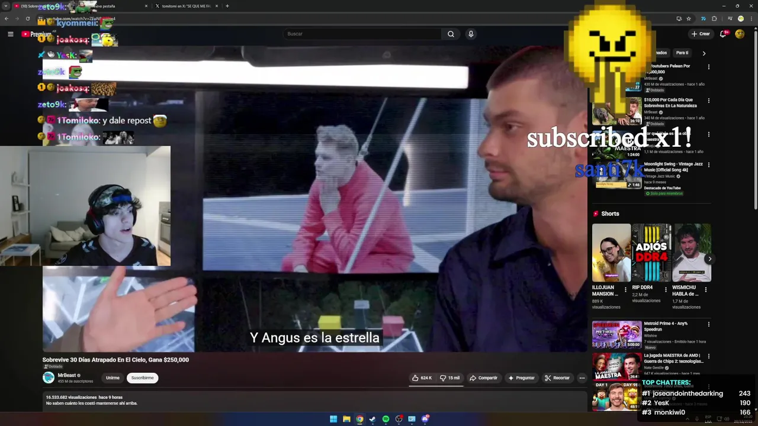Bookmark this page with star icon
The height and width of the screenshot is (426, 758).
pos(689,18)
